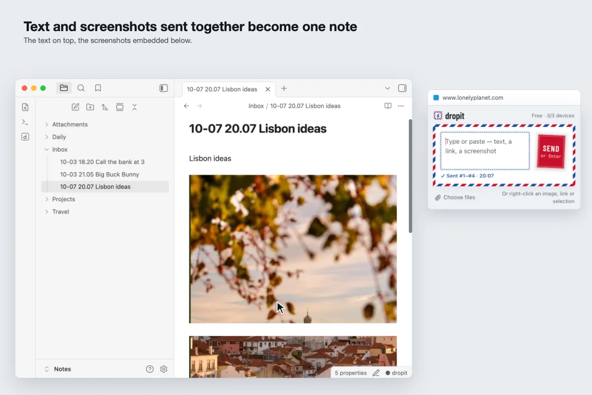The height and width of the screenshot is (395, 592).
Task: Click the red SEND stamp button
Action: (551, 151)
